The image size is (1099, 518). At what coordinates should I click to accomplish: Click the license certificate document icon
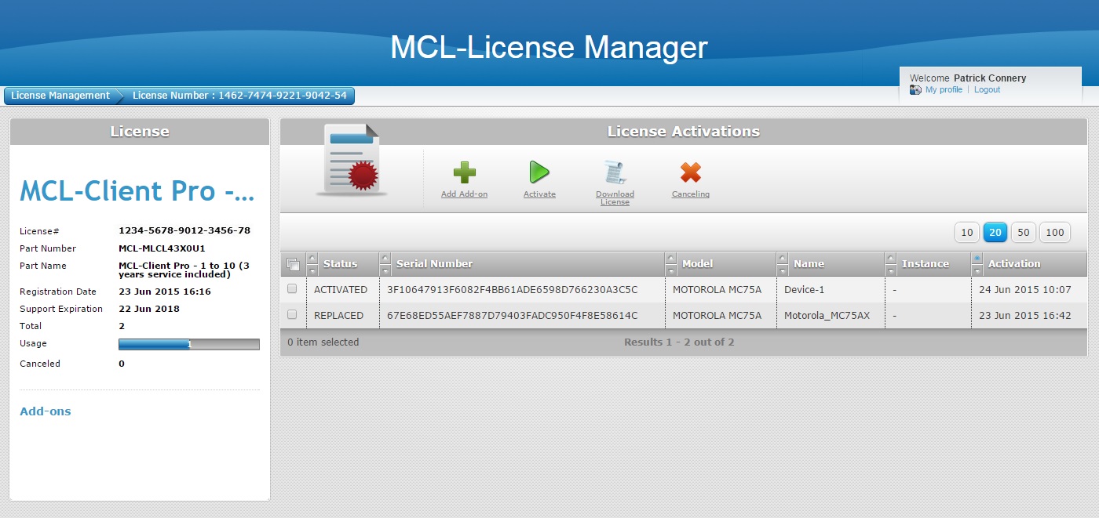[352, 161]
